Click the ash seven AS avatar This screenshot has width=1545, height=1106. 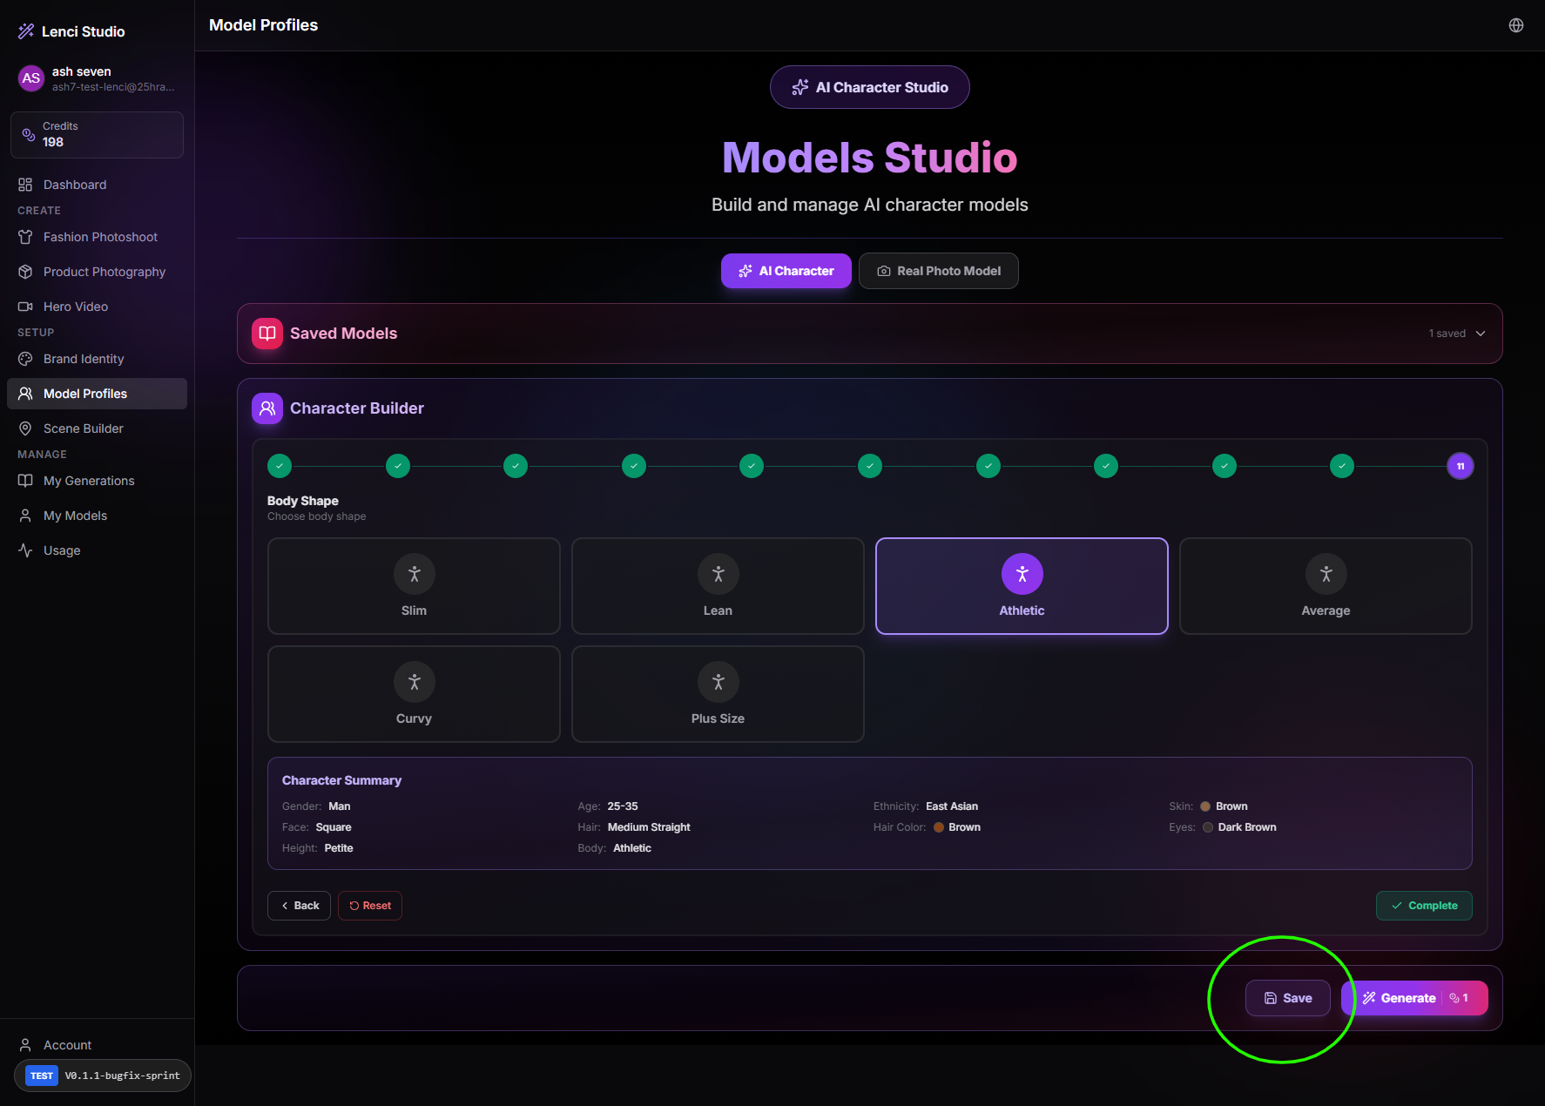pos(31,78)
